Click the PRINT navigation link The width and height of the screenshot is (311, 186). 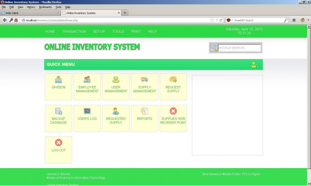pos(136,31)
